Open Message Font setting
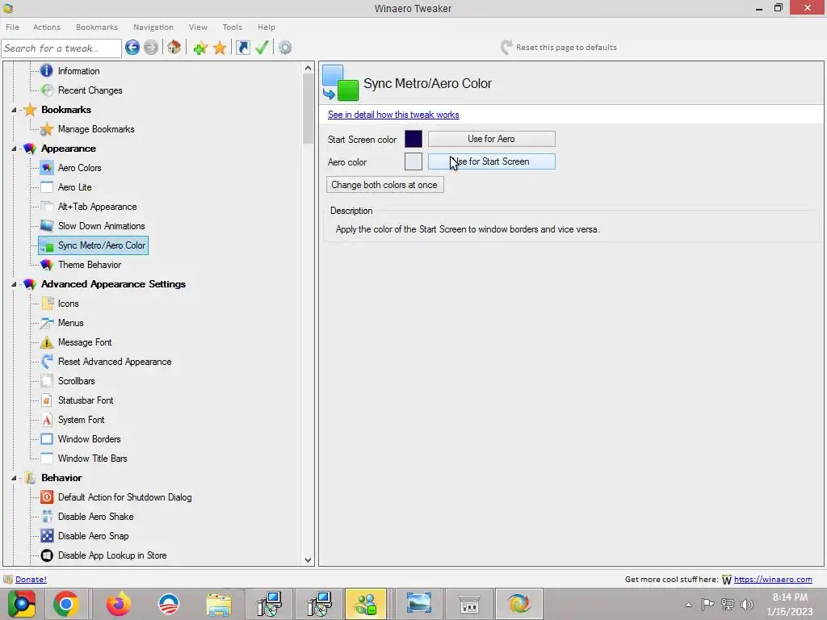 tap(84, 342)
